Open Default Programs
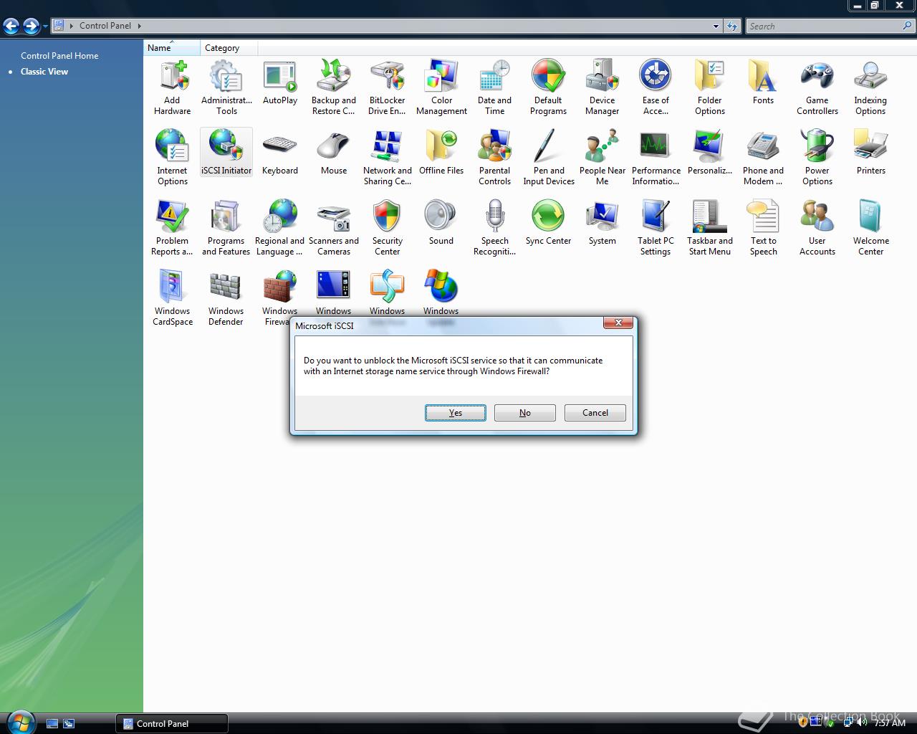The height and width of the screenshot is (734, 917). coord(548,87)
